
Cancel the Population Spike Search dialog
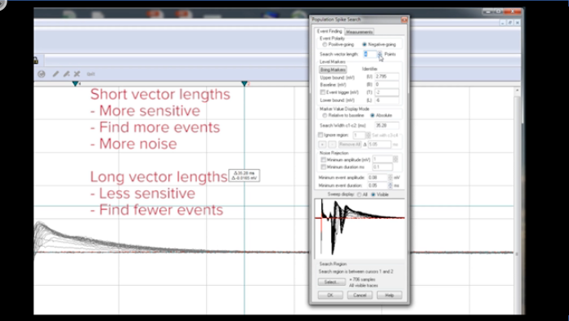click(x=360, y=295)
